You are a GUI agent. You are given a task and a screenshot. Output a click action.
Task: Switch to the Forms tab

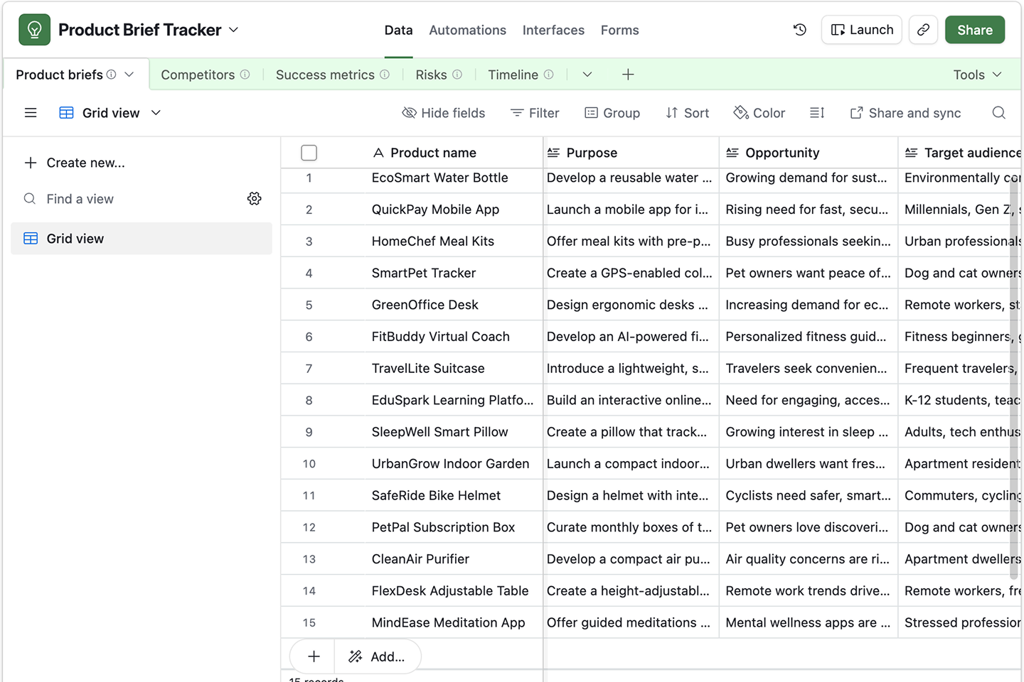(620, 31)
